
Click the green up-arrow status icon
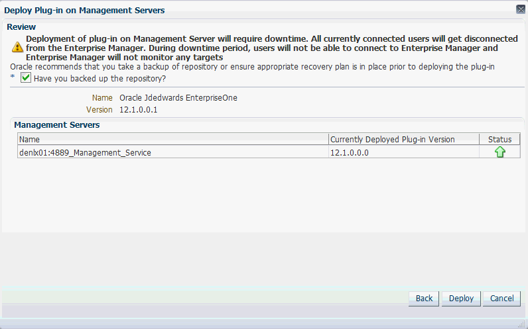click(500, 152)
